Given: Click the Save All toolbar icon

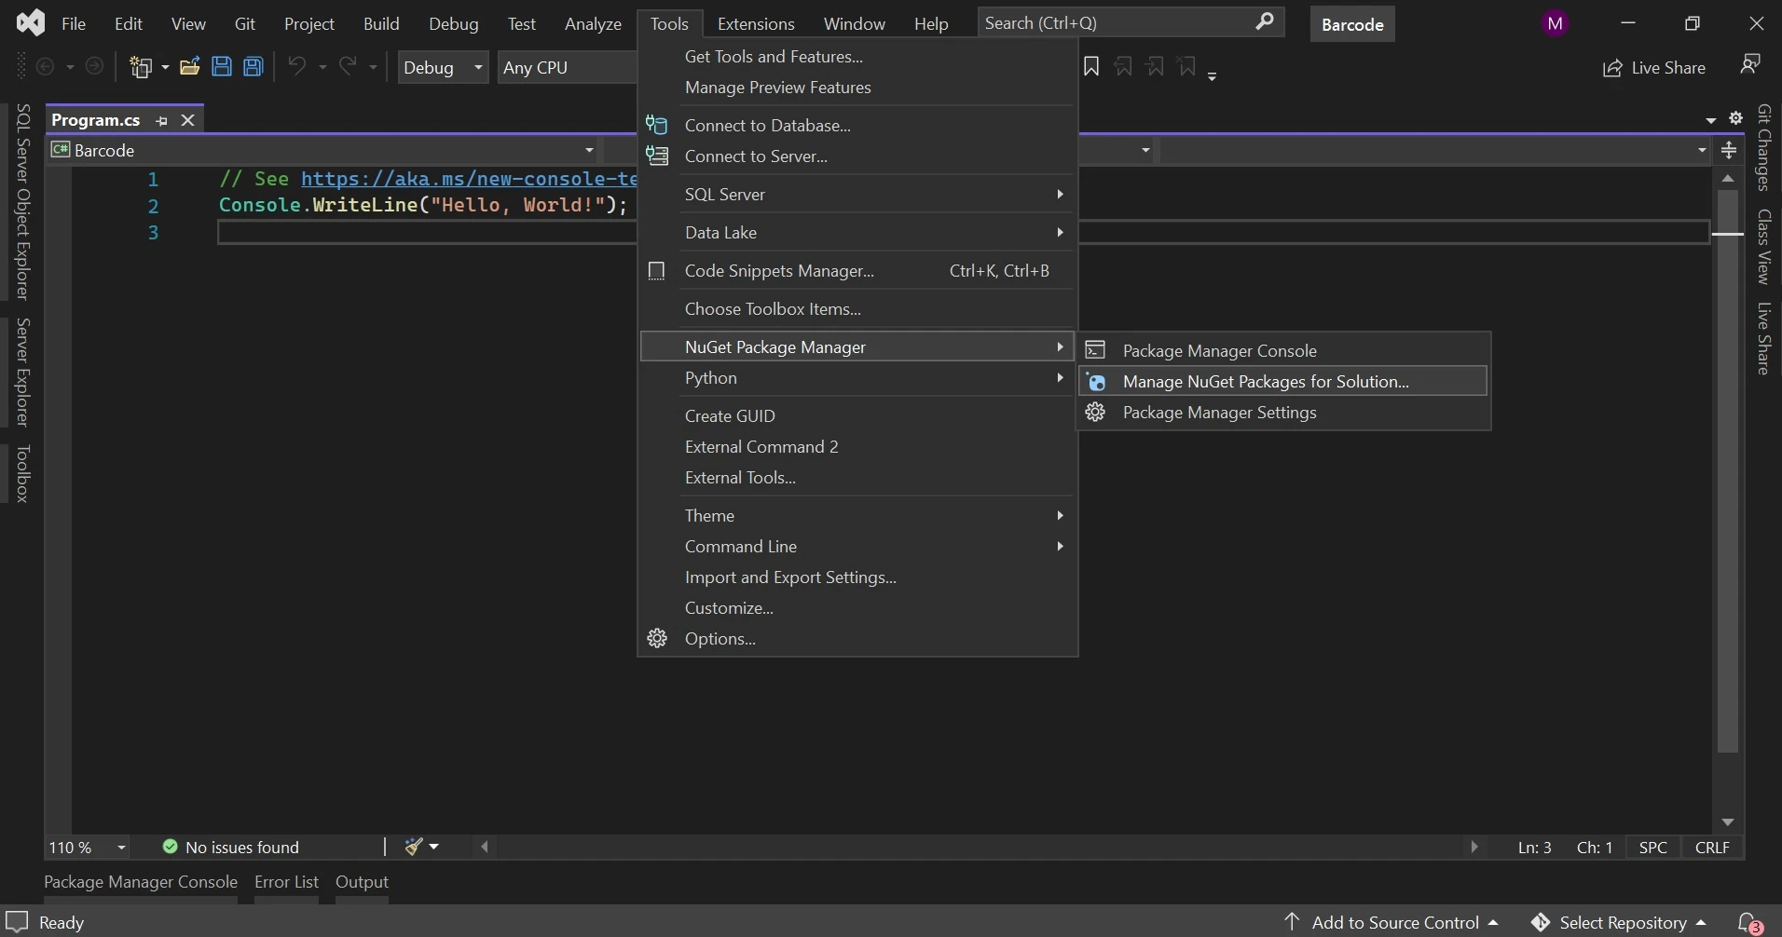Looking at the screenshot, I should pos(254,67).
